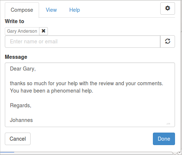This screenshot has width=182, height=155.
Task: Click the 'Write to' label
Action: pos(14,21)
